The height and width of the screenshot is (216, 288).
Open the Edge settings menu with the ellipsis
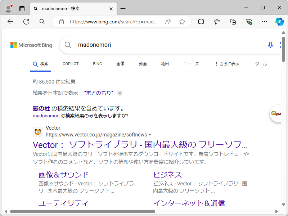tap(265, 22)
